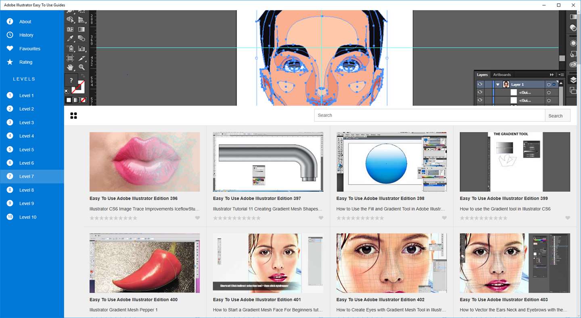Click title "Easy To Use Adobe Illustrator Edition 401"
Screen dimensions: 581x318
coord(257,299)
